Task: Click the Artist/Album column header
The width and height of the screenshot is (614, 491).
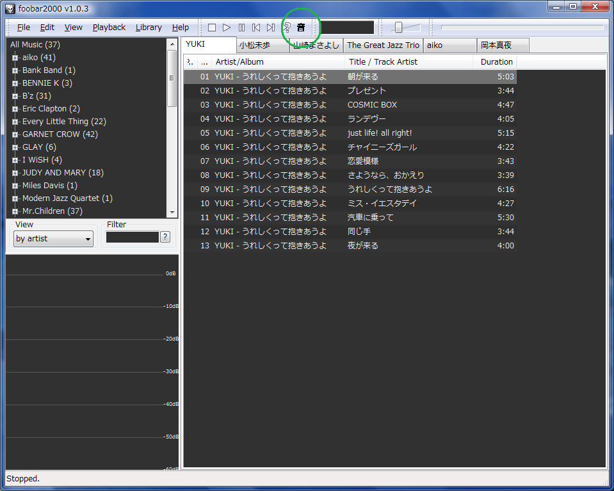Action: [278, 62]
